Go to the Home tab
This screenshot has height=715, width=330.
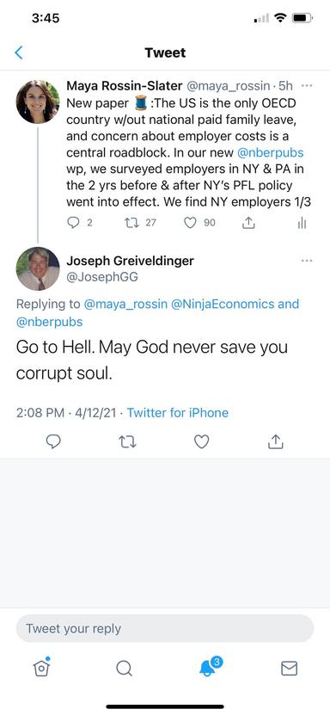tap(41, 668)
